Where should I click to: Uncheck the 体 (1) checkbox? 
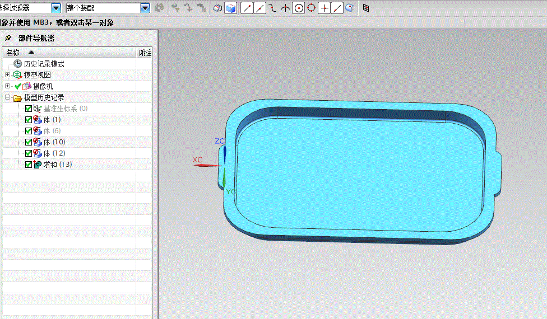point(29,120)
